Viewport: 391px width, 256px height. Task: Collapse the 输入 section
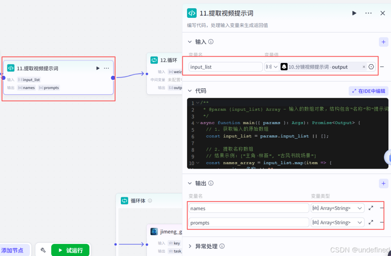click(x=189, y=42)
